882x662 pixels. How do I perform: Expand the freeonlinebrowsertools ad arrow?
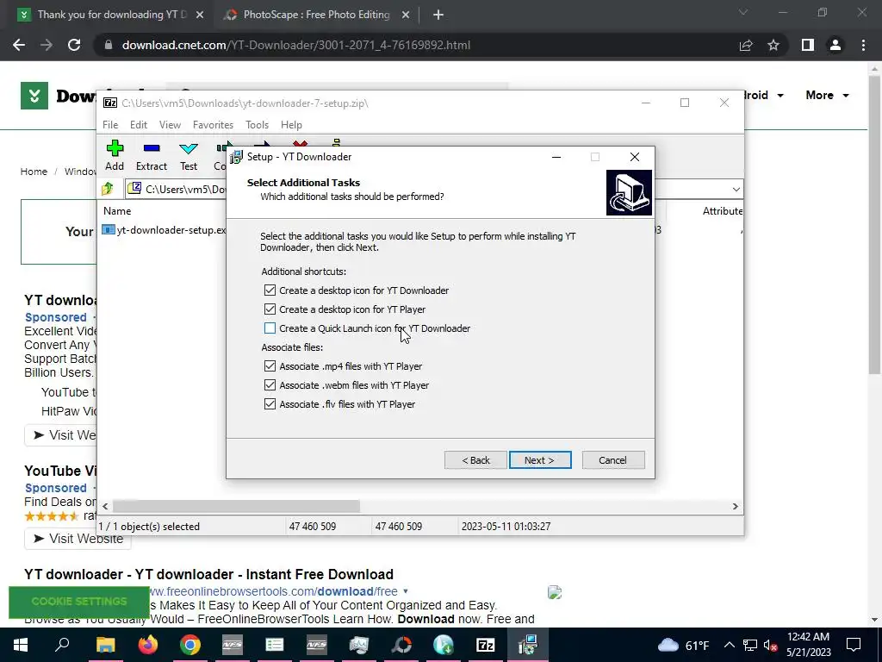point(406,591)
